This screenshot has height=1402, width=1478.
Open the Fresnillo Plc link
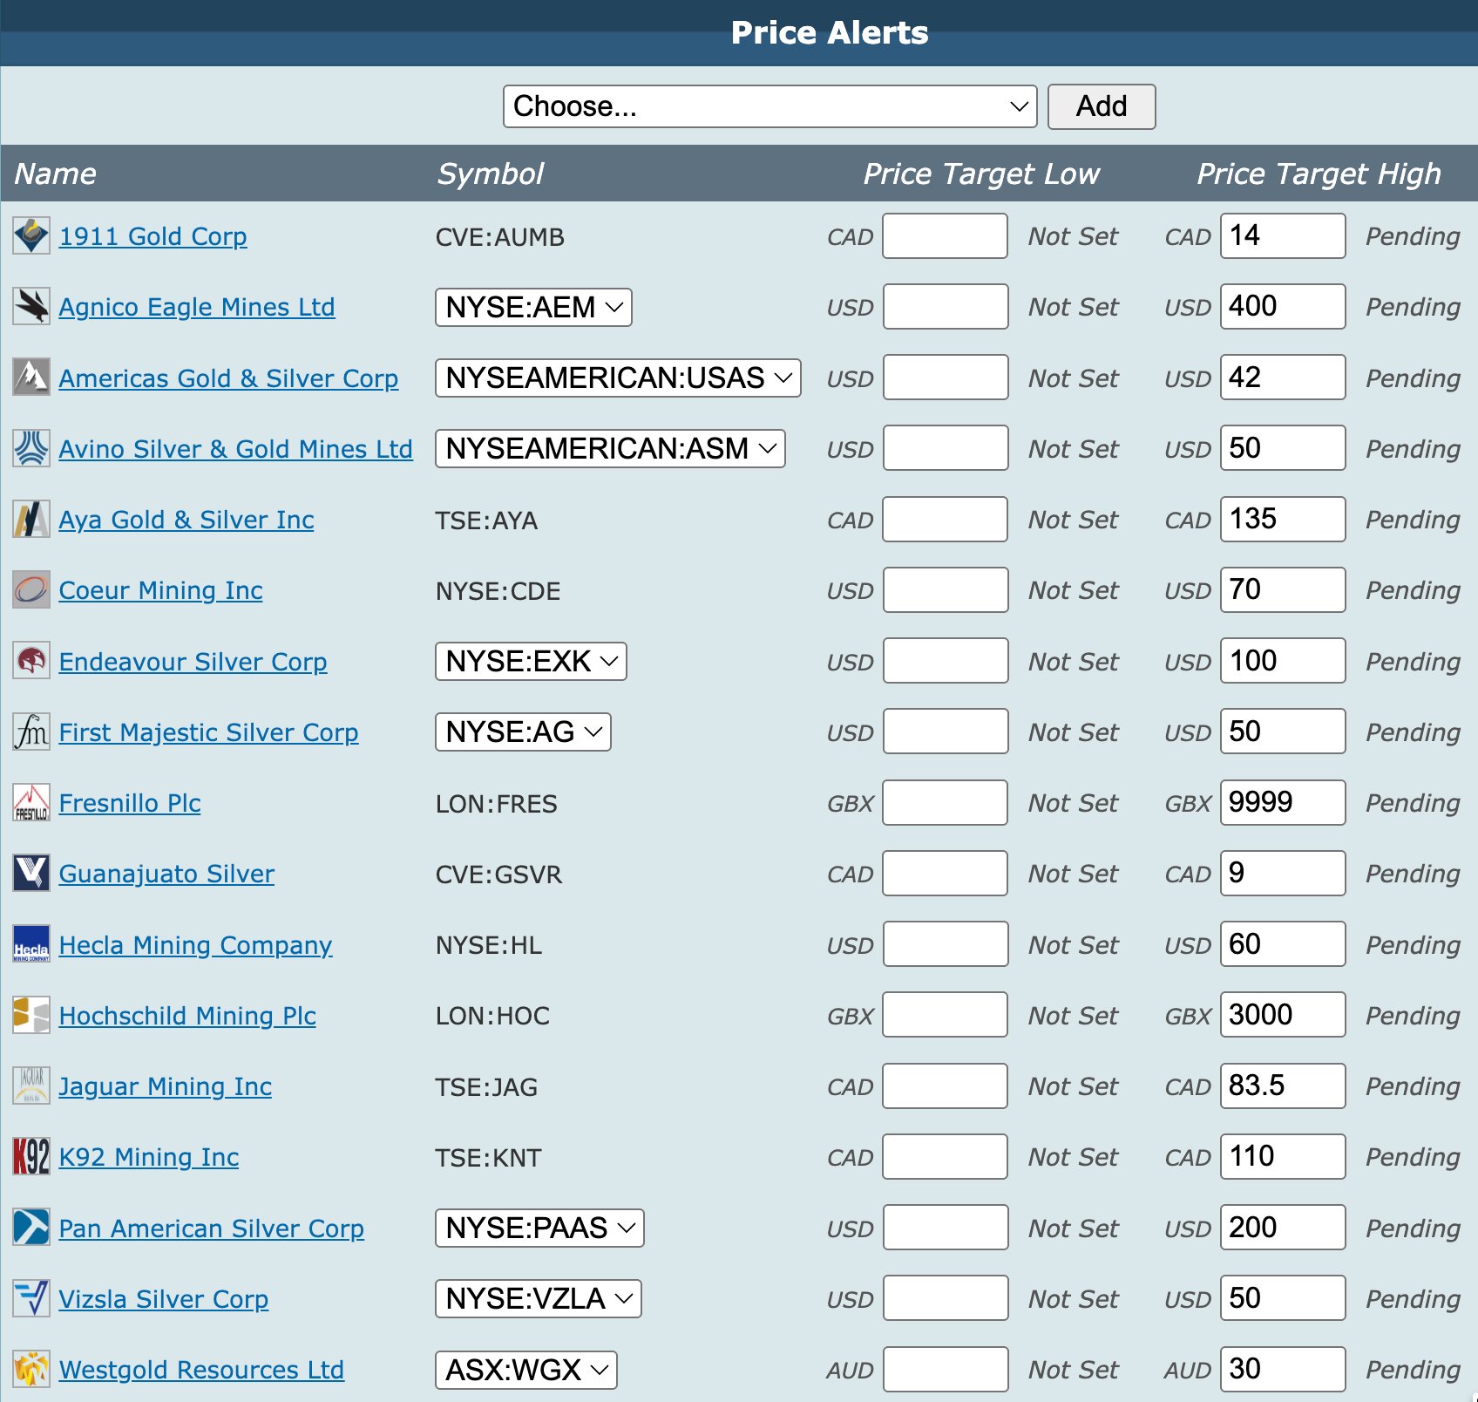click(x=130, y=803)
